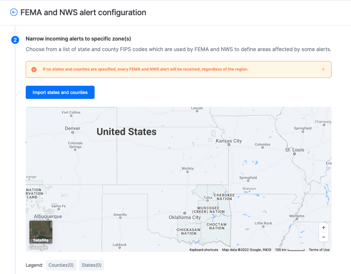Dismiss the alert warning banner

point(323,69)
